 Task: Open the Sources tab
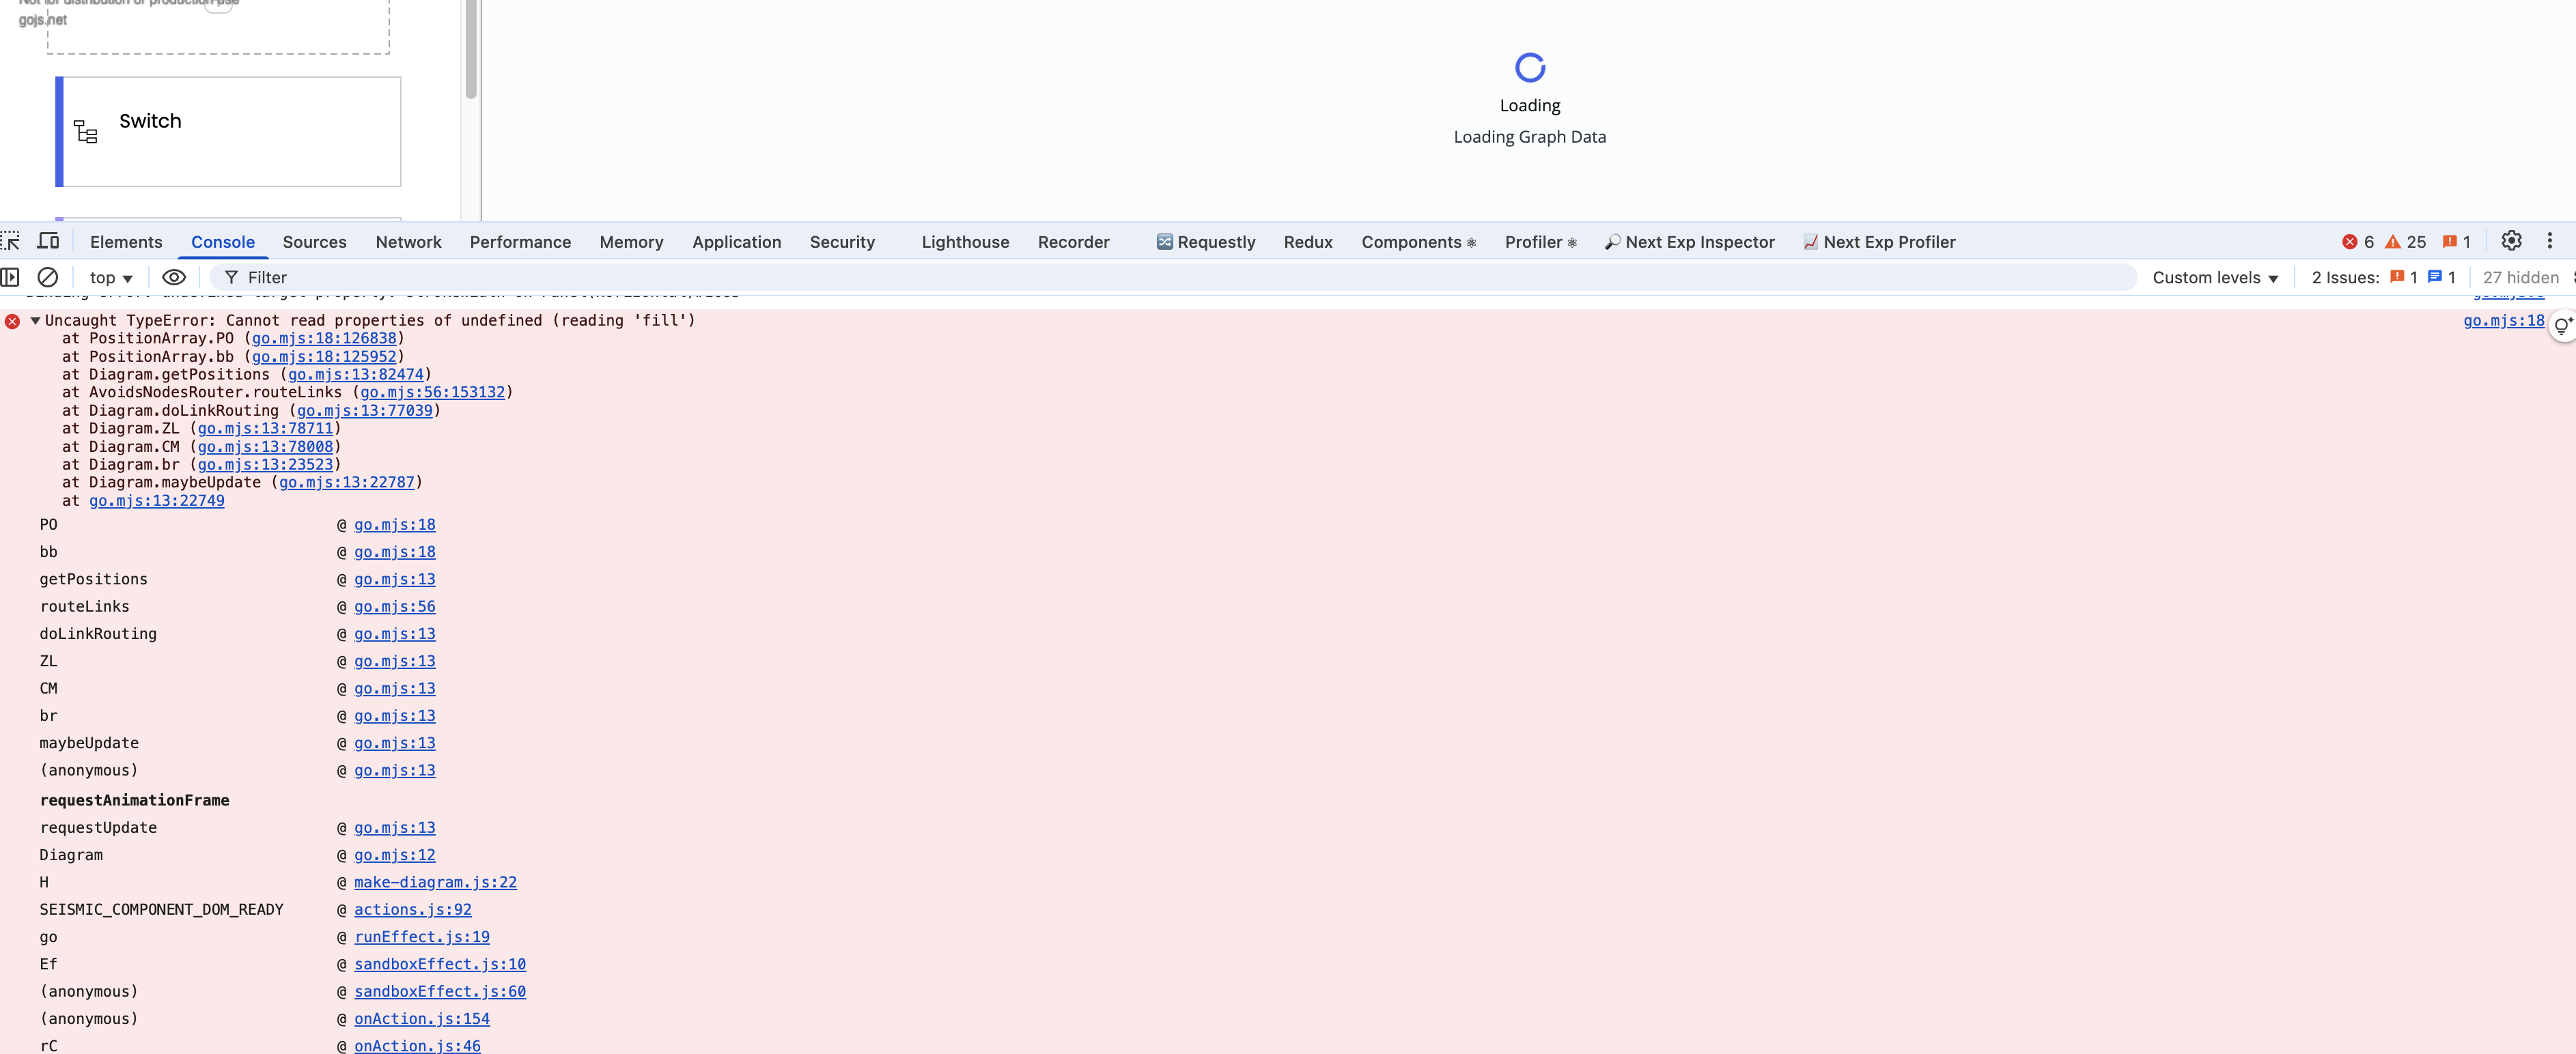click(x=314, y=242)
